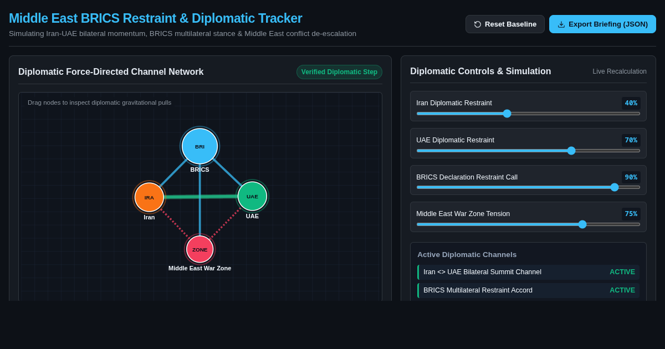Image resolution: width=665 pixels, height=349 pixels.
Task: Adjust the BRICS Declaration Restraint Call slider
Action: tap(528, 187)
